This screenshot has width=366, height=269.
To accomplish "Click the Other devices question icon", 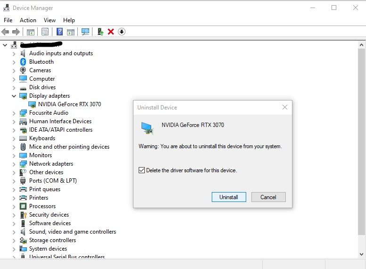I will pos(23,172).
